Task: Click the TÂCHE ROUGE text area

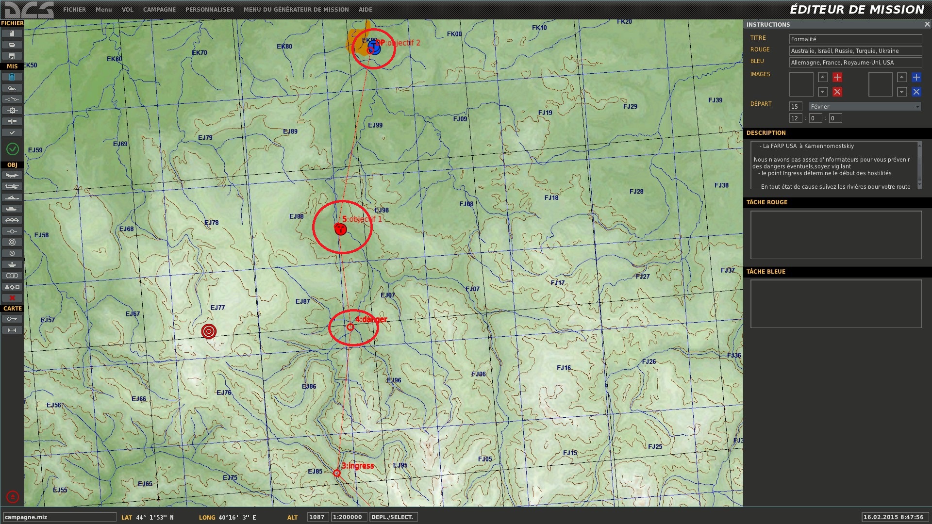Action: point(836,235)
